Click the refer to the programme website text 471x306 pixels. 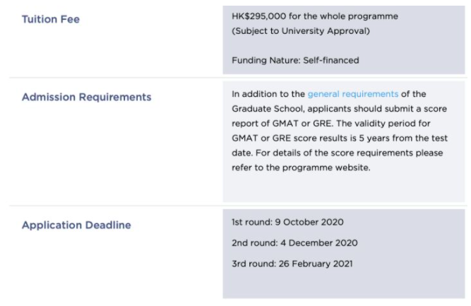(301, 167)
